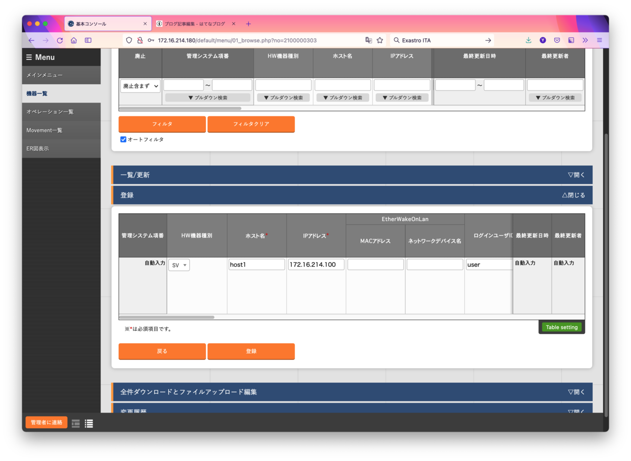
Task: Expand the 一覧/更新 section
Action: click(x=352, y=175)
